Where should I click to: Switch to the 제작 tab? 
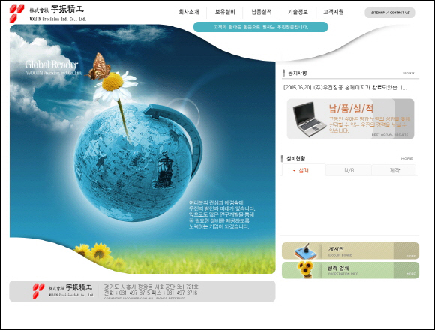pos(394,170)
